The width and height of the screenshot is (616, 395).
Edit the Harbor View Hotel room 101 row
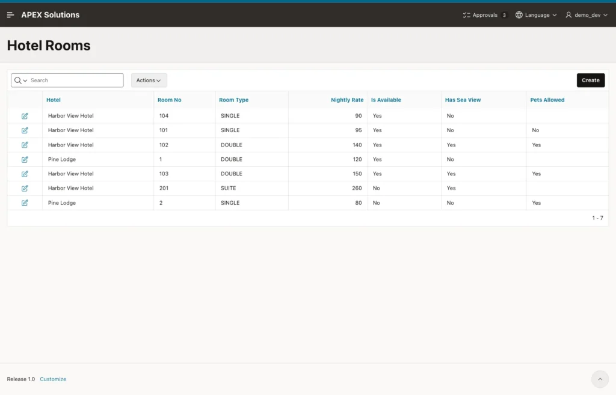(25, 130)
